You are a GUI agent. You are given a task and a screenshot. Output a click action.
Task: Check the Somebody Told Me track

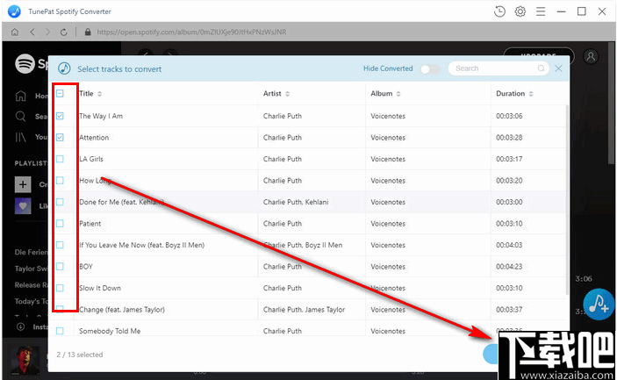coord(60,331)
